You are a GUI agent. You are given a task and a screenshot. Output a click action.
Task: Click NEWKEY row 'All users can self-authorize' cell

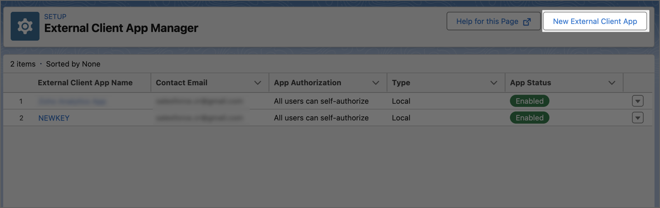pyautogui.click(x=321, y=118)
